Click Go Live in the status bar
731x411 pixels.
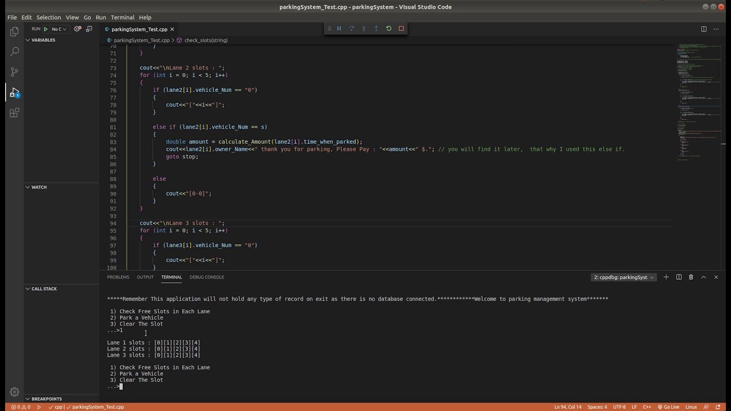[668, 407]
